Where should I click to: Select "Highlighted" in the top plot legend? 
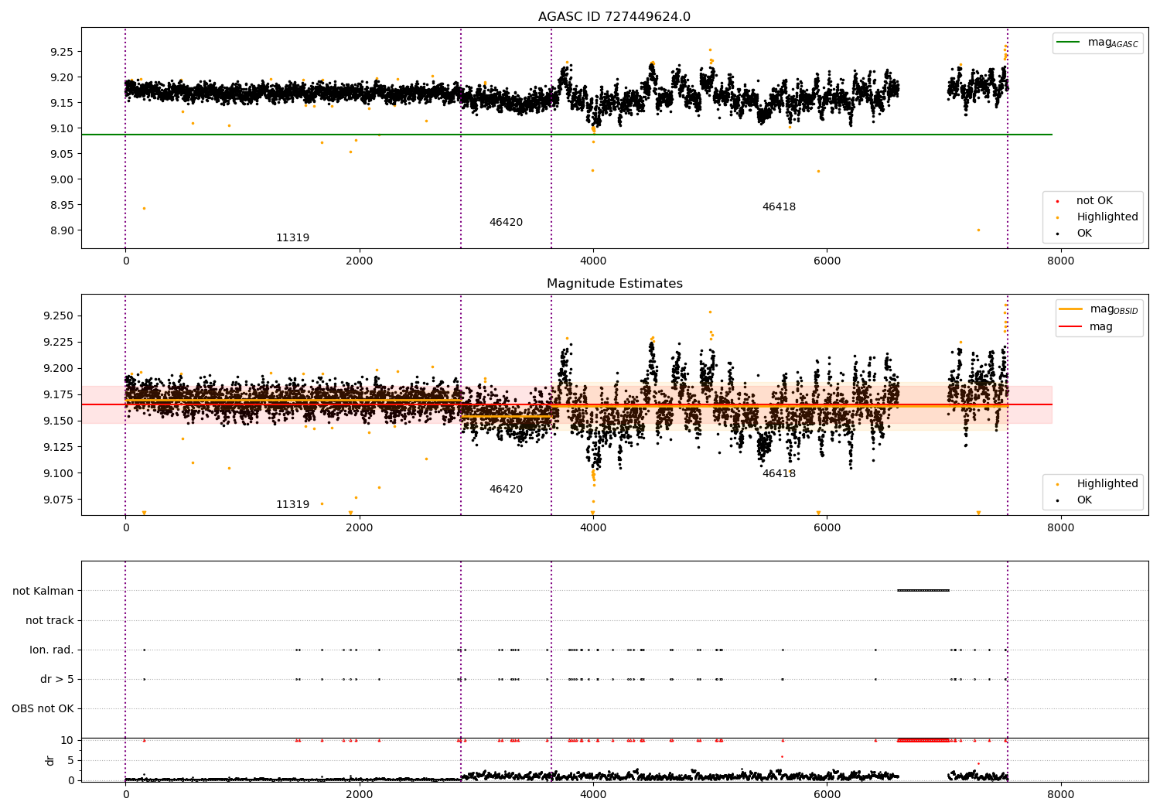[x=1107, y=217]
